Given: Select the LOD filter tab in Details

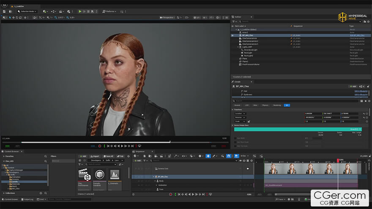Looking at the screenshot, I should pos(246,105).
